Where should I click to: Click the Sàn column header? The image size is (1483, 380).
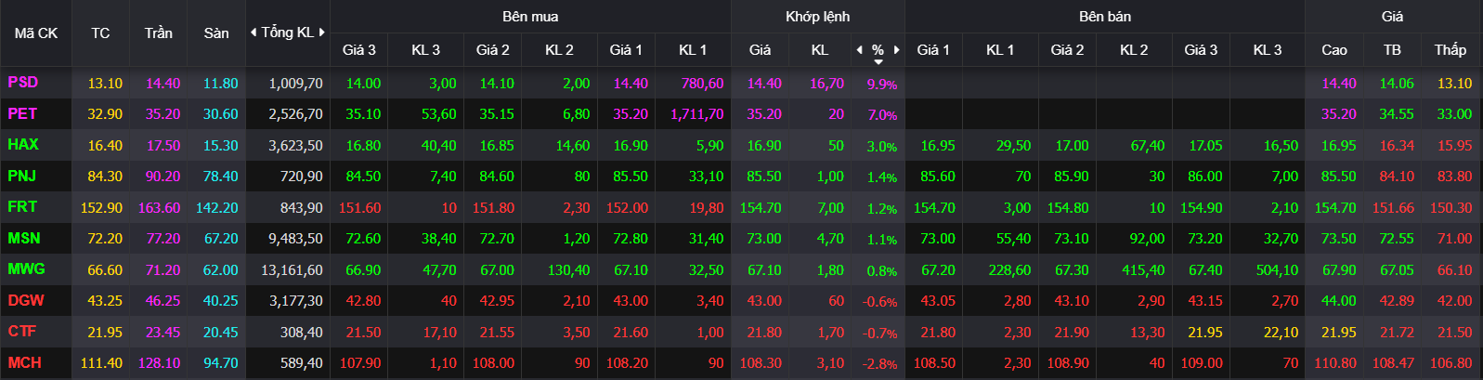[216, 33]
